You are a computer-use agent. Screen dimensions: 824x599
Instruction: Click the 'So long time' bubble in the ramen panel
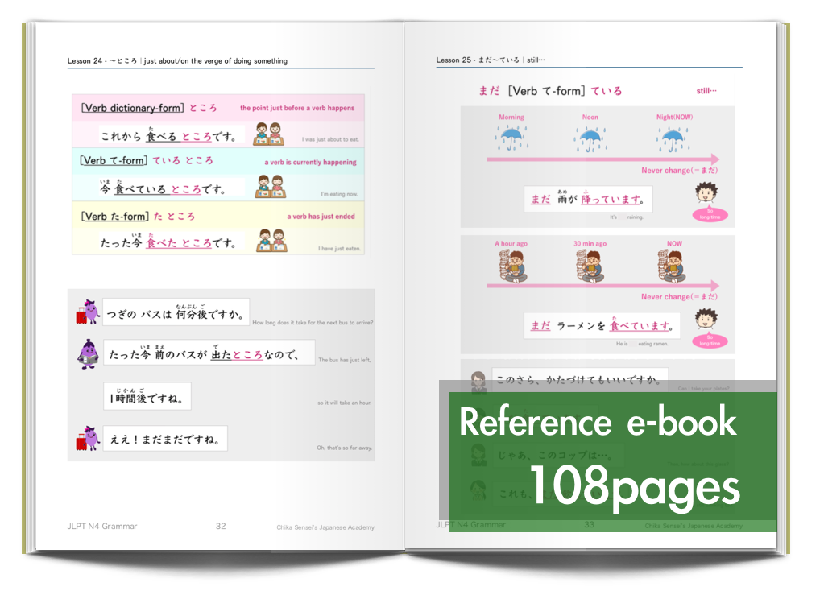(710, 341)
